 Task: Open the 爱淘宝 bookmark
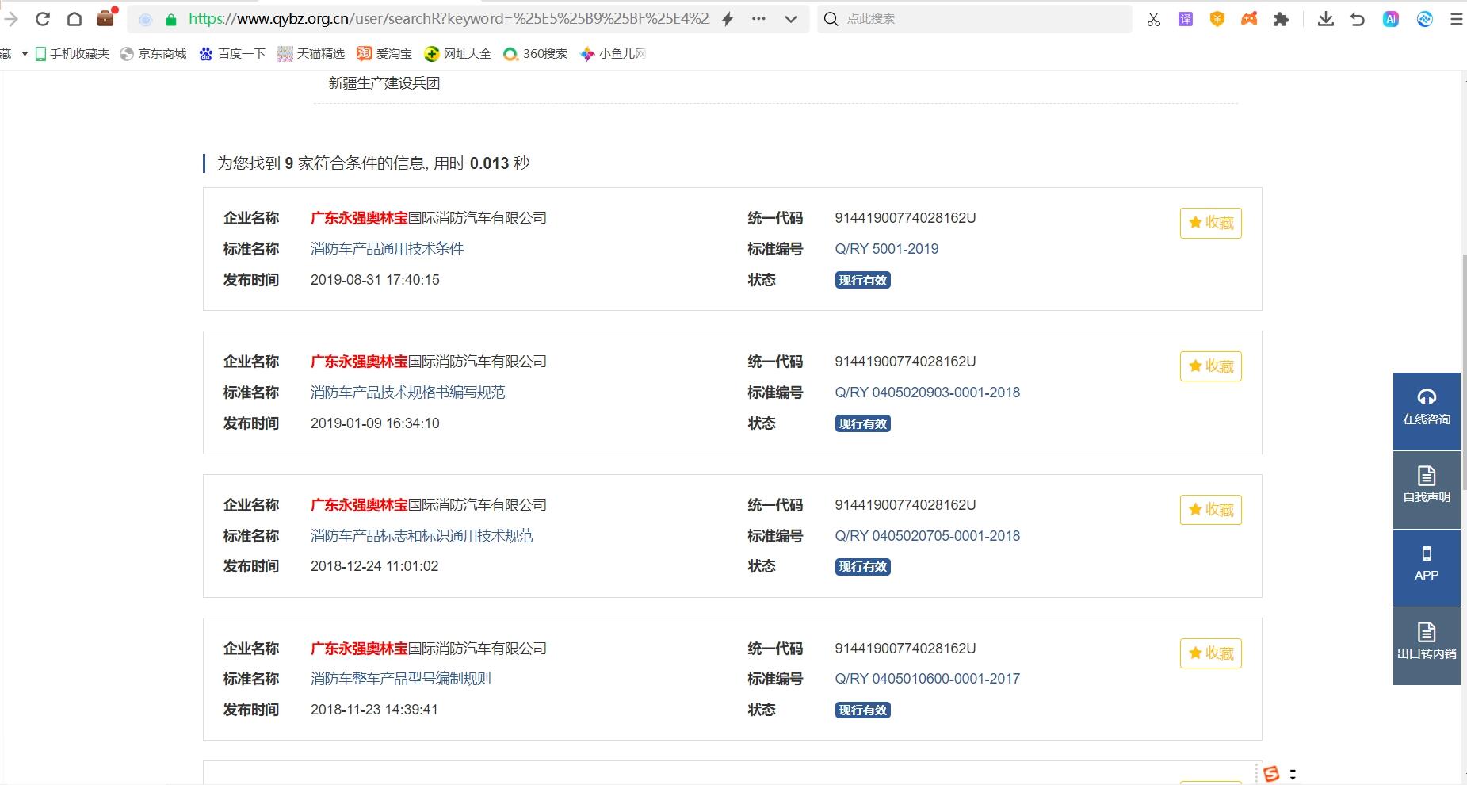pos(384,54)
